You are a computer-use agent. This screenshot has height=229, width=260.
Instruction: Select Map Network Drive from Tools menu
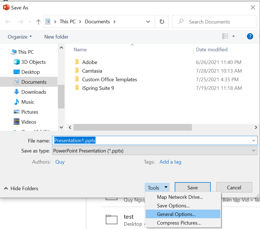point(183,197)
